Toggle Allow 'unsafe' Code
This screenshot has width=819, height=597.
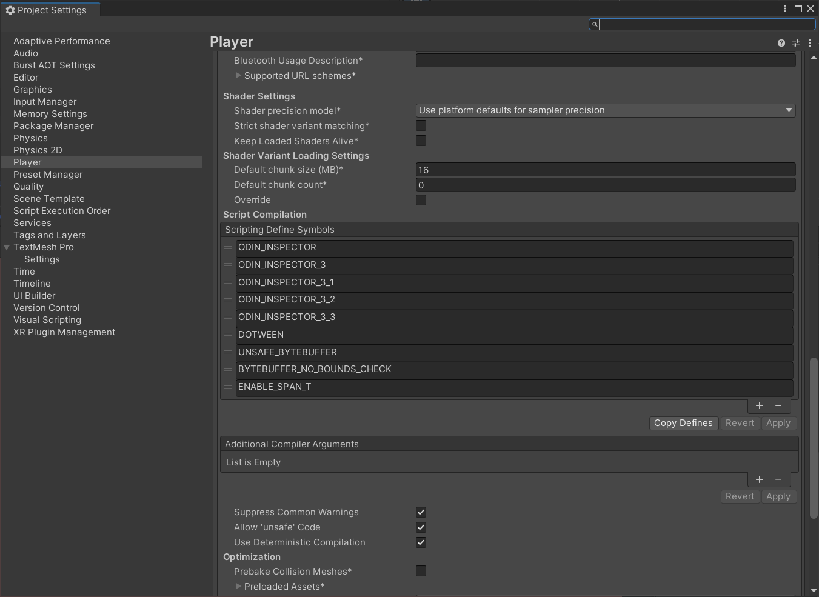421,527
